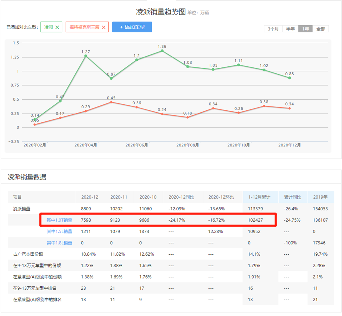Click the + 添加车型 button
Screen dimensions: 342x316
[132, 27]
